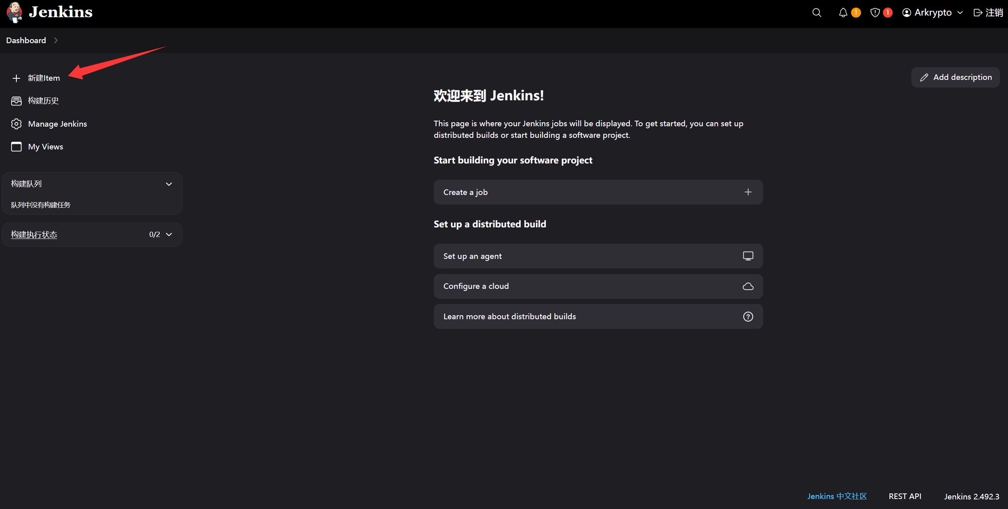Open the security shield warning icon
This screenshot has width=1008, height=509.
pyautogui.click(x=875, y=13)
